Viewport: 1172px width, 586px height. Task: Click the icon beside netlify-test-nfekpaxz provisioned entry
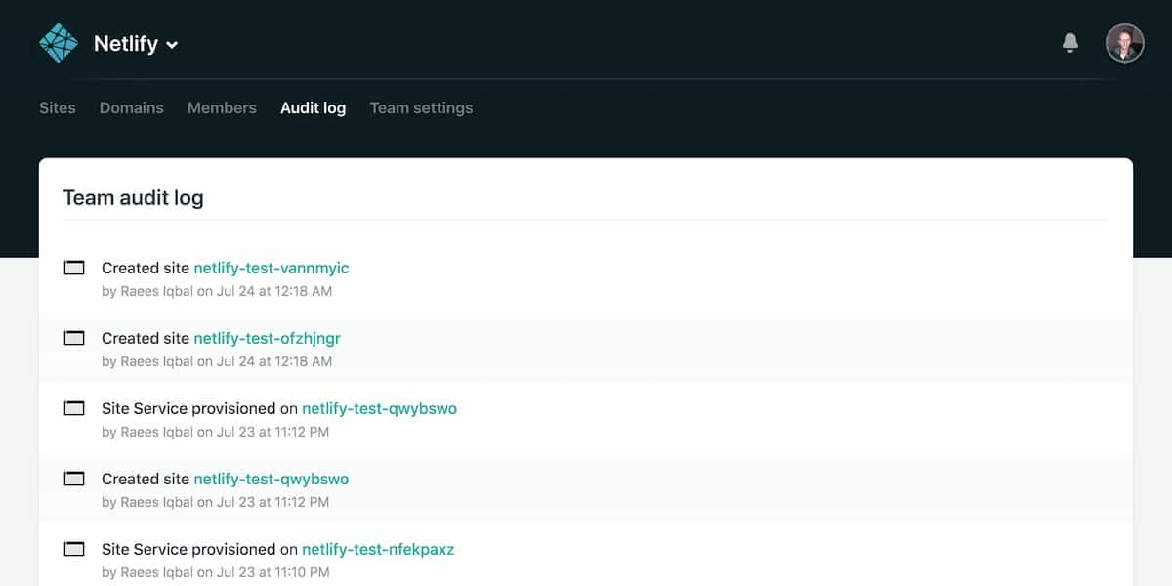coord(74,549)
